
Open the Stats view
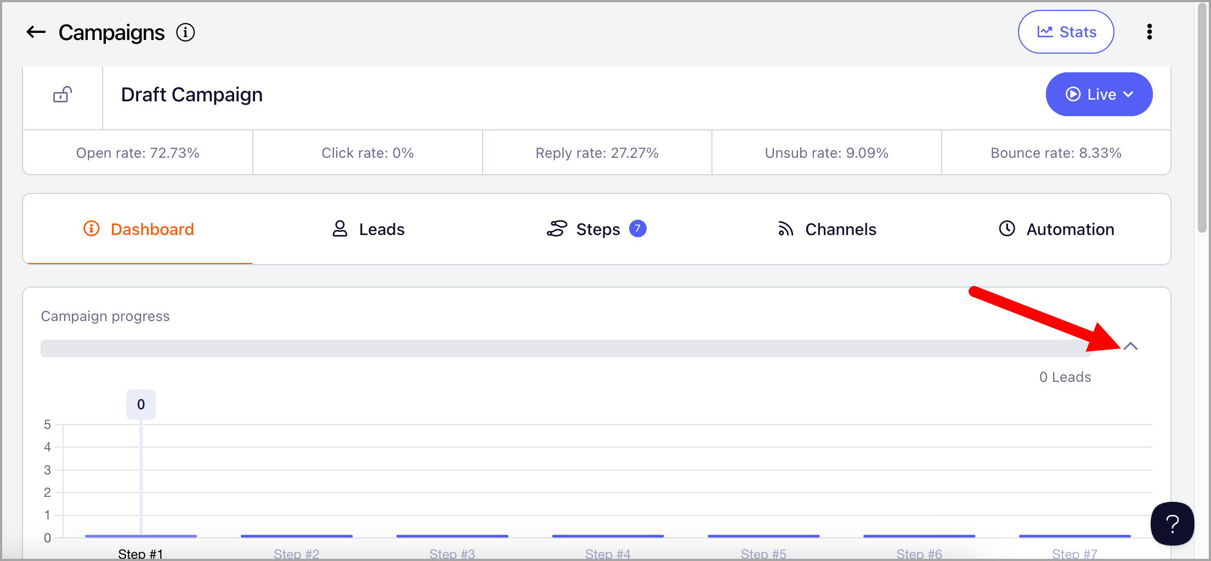[1066, 32]
